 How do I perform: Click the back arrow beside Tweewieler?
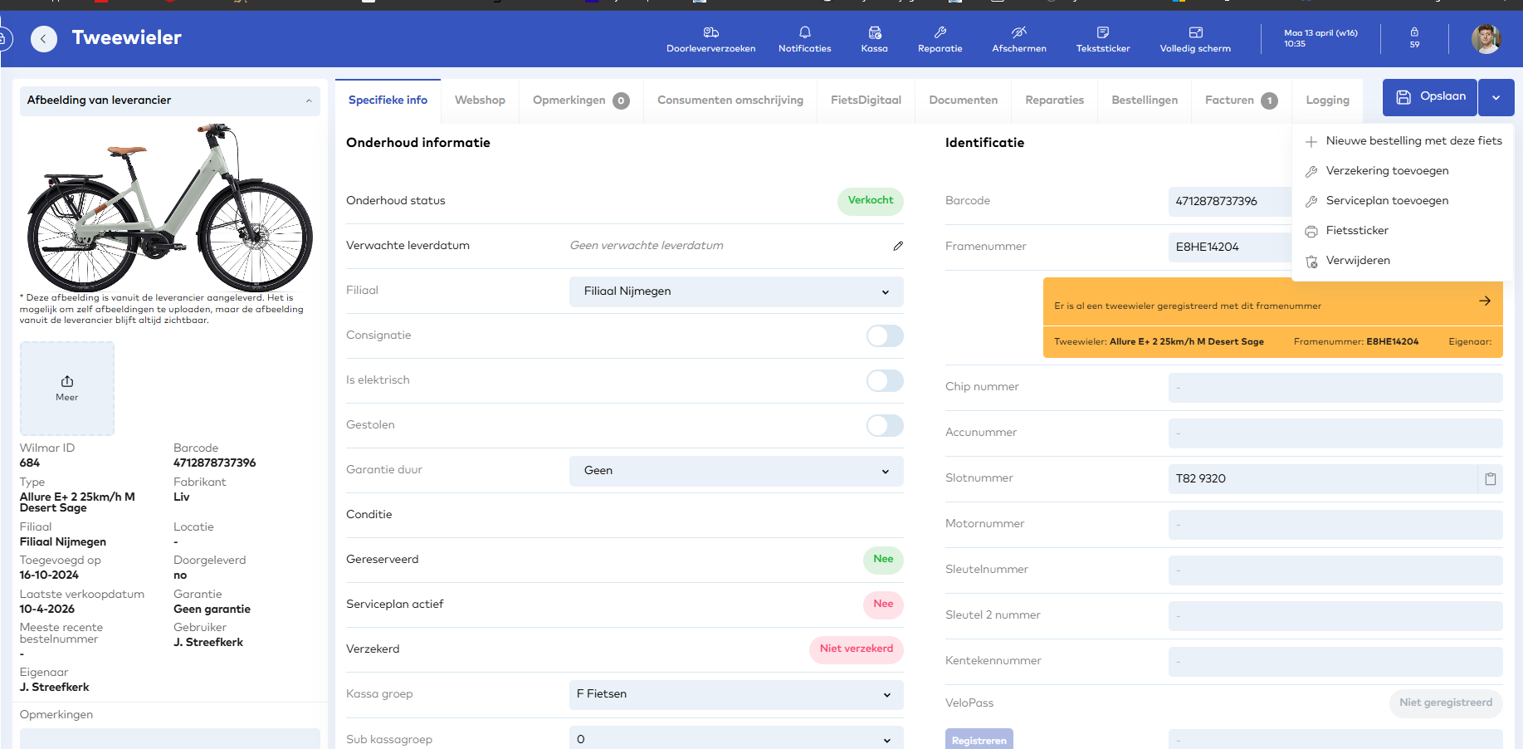[44, 38]
